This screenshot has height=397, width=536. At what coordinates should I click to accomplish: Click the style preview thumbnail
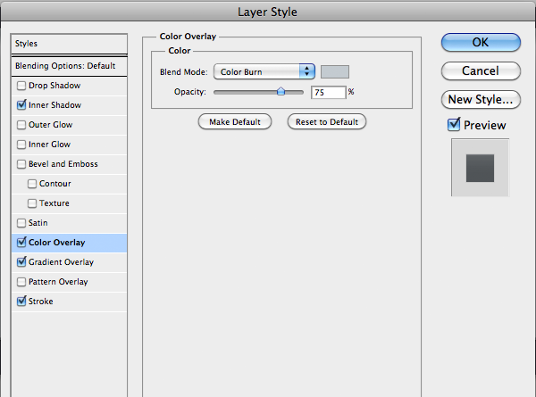tap(481, 168)
